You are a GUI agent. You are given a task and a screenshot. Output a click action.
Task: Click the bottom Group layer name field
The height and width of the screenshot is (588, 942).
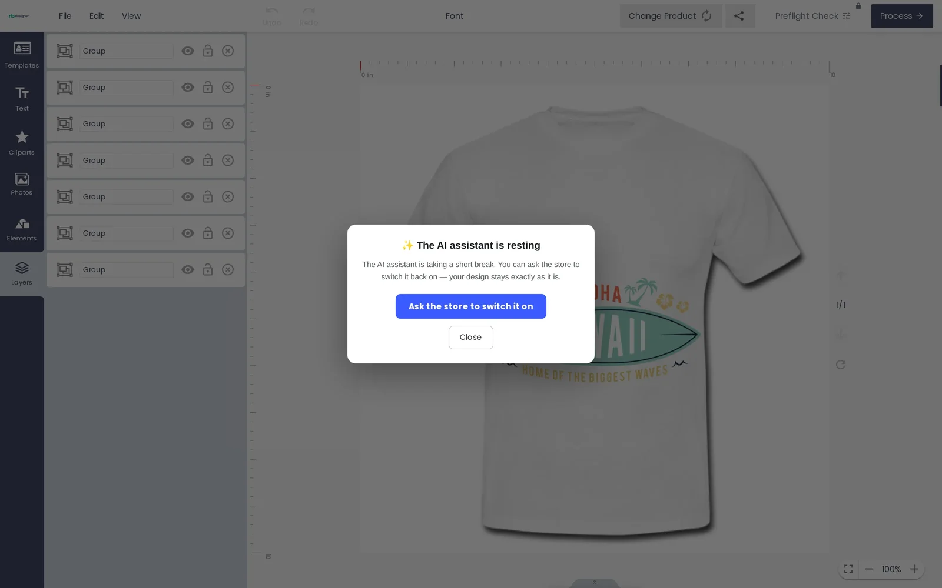coord(127,270)
